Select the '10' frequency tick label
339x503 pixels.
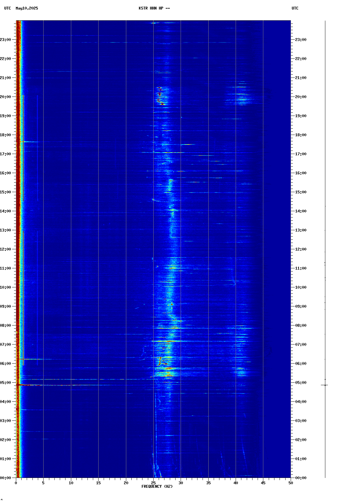point(71,483)
